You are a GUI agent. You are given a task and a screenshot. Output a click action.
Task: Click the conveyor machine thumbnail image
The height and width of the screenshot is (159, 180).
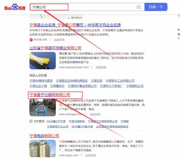click(x=43, y=108)
